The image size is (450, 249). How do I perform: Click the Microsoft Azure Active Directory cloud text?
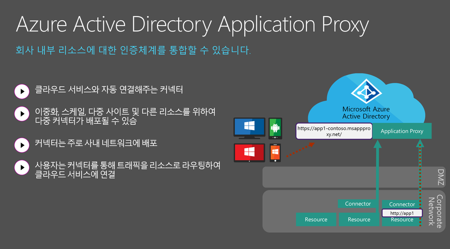tap(366, 113)
